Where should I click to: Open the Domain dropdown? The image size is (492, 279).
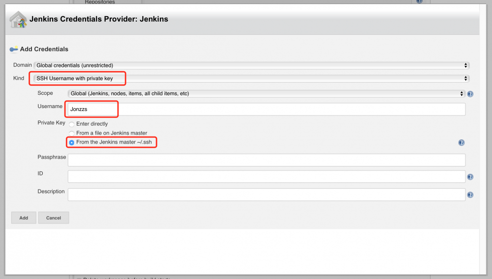pyautogui.click(x=251, y=65)
